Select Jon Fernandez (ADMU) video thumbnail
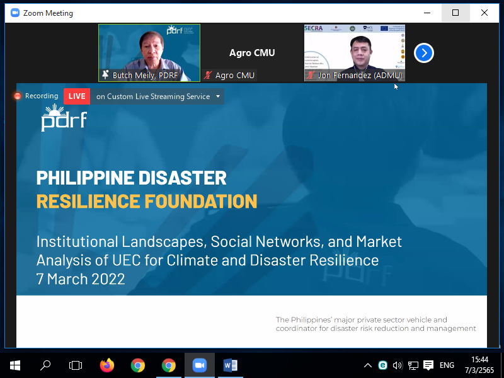 (355, 53)
